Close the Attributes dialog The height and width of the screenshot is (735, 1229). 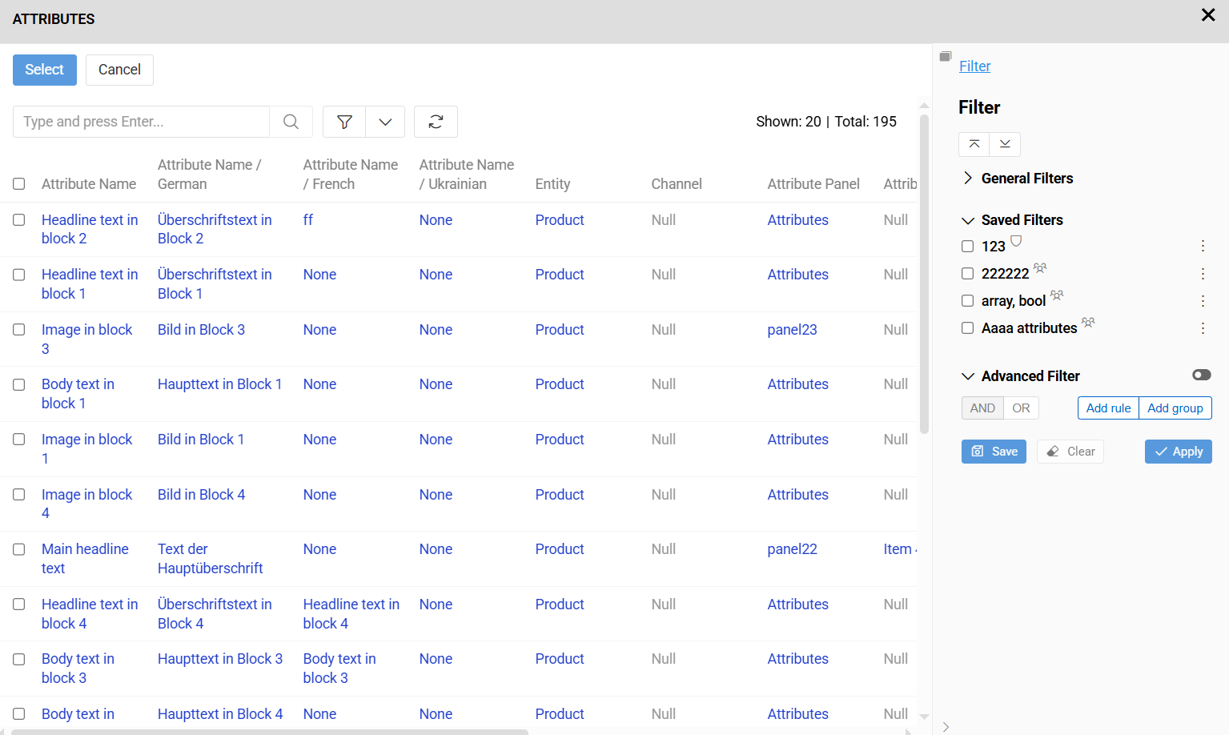[1208, 15]
